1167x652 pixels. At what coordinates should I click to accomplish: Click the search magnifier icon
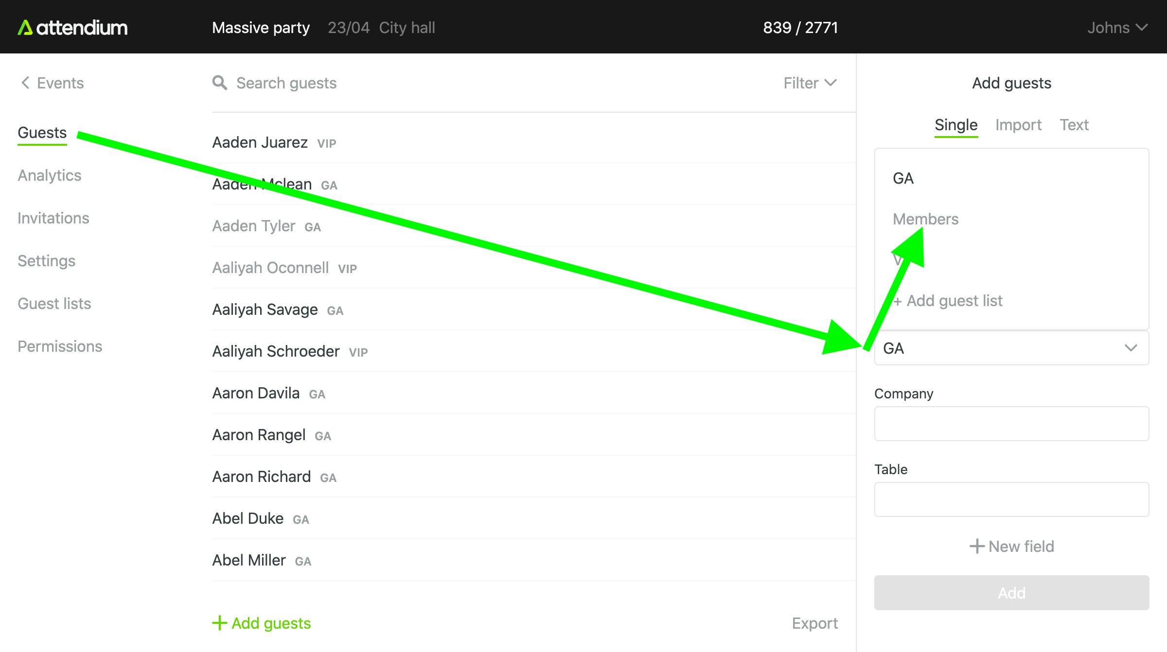220,83
